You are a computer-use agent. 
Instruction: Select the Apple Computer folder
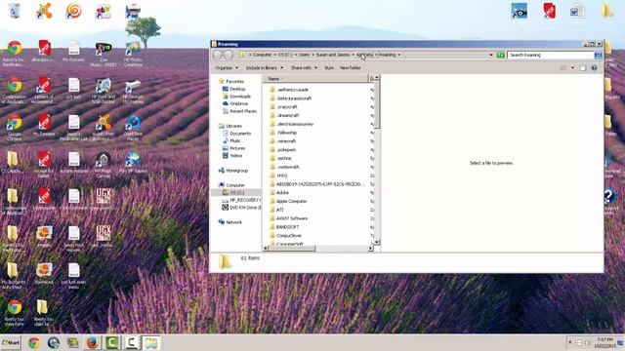(291, 201)
